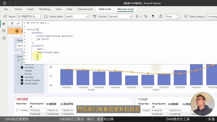Switch to Model view icon
Image resolution: width=217 pixels, height=122 pixels.
coord(4,38)
